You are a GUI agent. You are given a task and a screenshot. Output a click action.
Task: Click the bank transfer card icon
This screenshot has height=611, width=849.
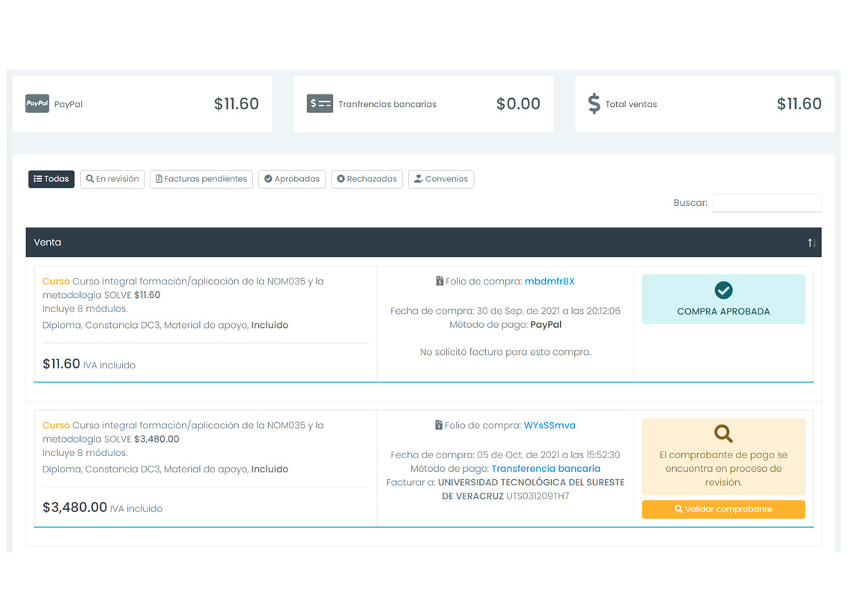pos(320,104)
